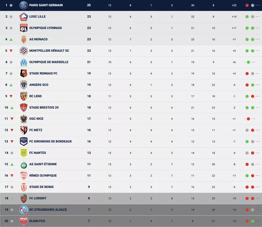Open the Stade Brestois 29 team link
This screenshot has height=227, width=262.
(x=44, y=108)
